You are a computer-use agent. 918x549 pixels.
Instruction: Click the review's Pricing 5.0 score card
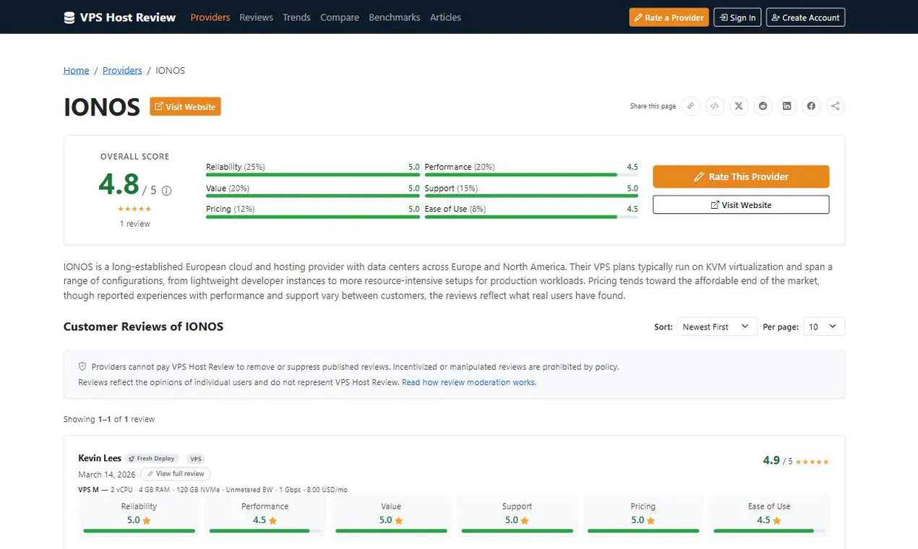pyautogui.click(x=643, y=516)
